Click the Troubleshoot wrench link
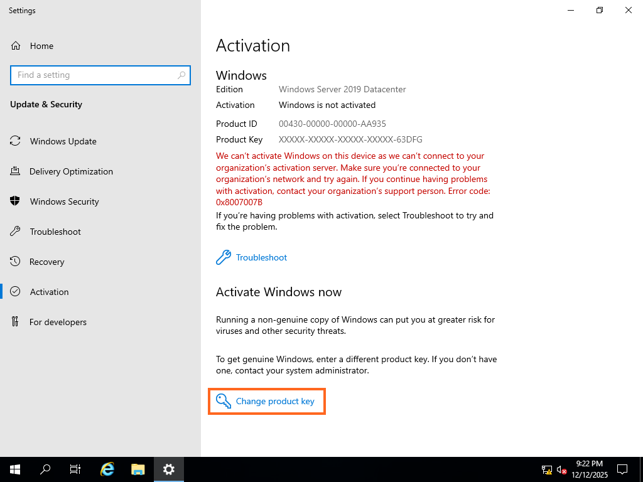This screenshot has height=482, width=643. click(261, 257)
